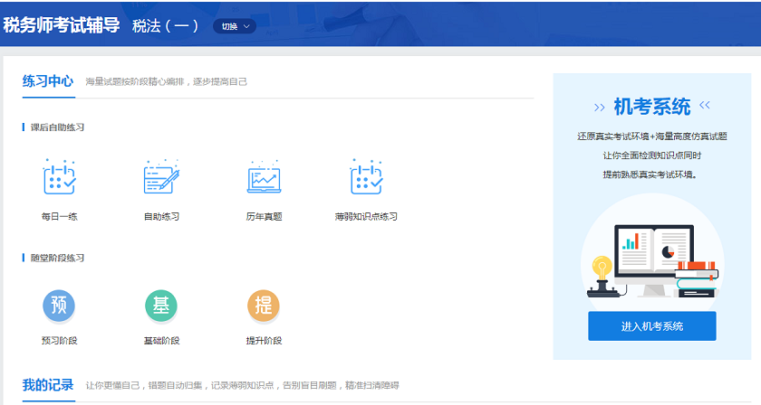Click the 还原真实考试环境 description line
Viewport: 761px width, 405px height.
pos(651,137)
